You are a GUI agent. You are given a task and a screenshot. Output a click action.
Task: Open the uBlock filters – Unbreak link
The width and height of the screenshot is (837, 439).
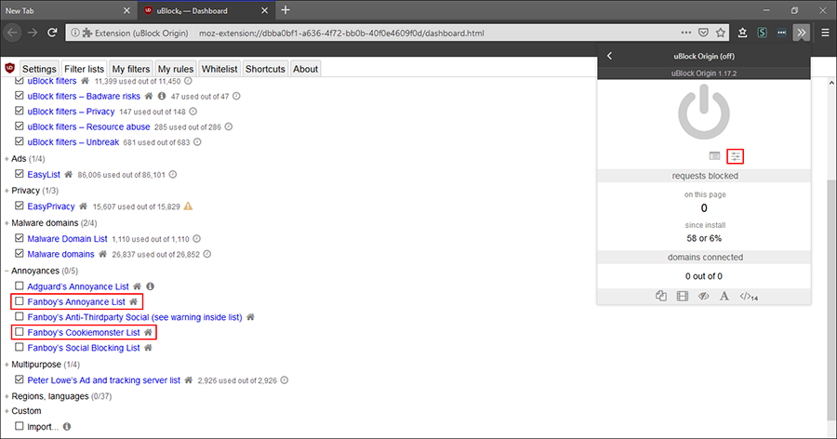click(73, 142)
